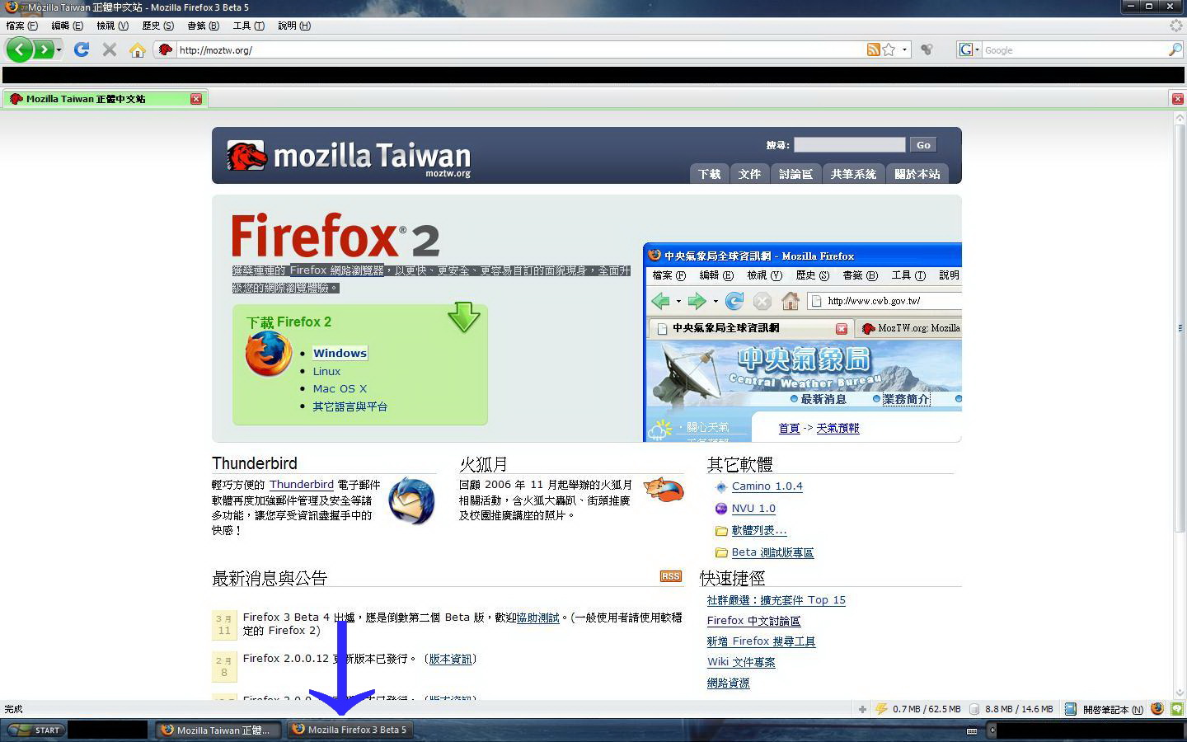Click the Mozilla Taiwan dinosaur logo

246,156
